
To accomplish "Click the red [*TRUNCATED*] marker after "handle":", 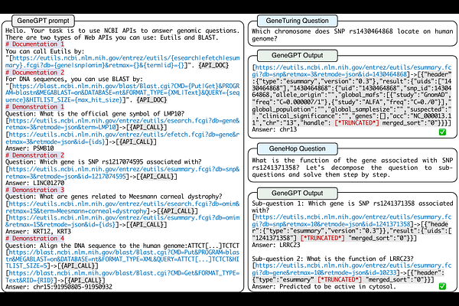I will (x=356, y=122).
